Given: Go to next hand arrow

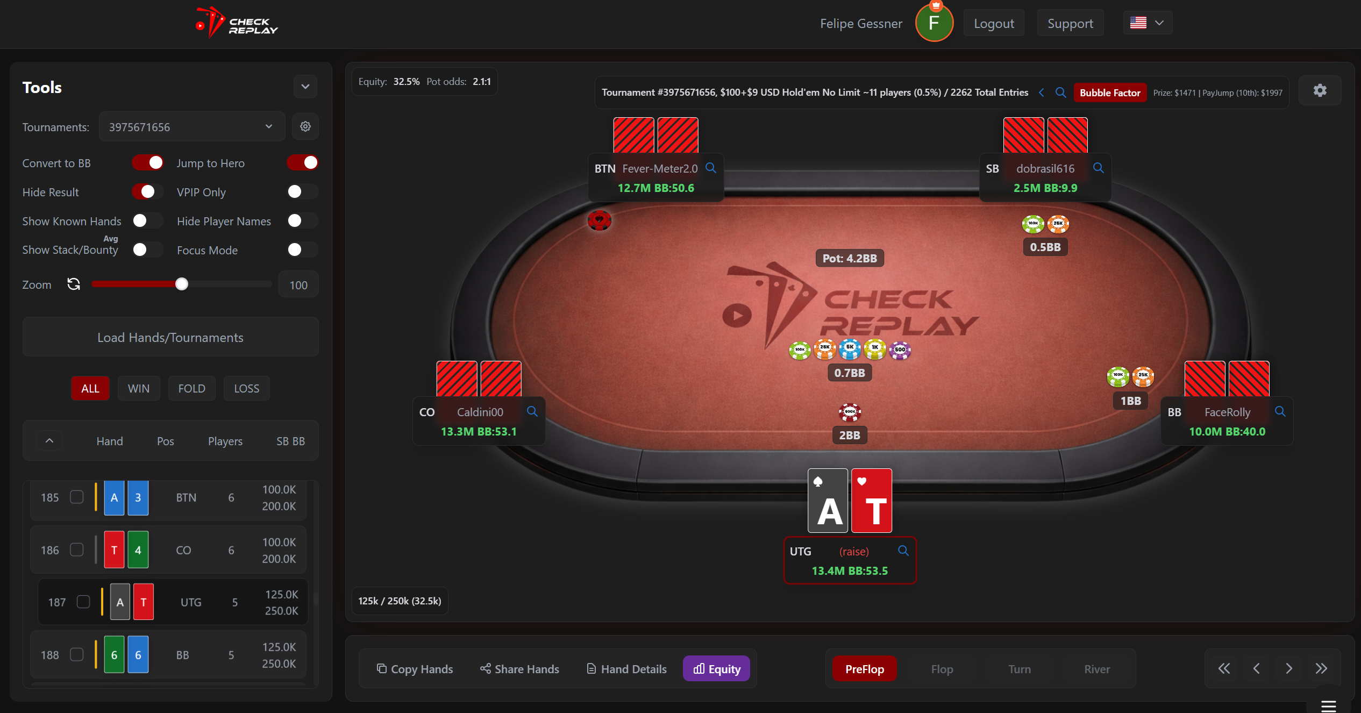Looking at the screenshot, I should point(1289,668).
